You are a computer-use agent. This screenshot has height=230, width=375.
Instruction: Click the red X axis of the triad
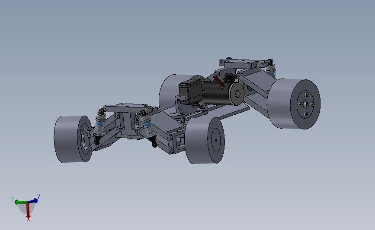point(28,211)
